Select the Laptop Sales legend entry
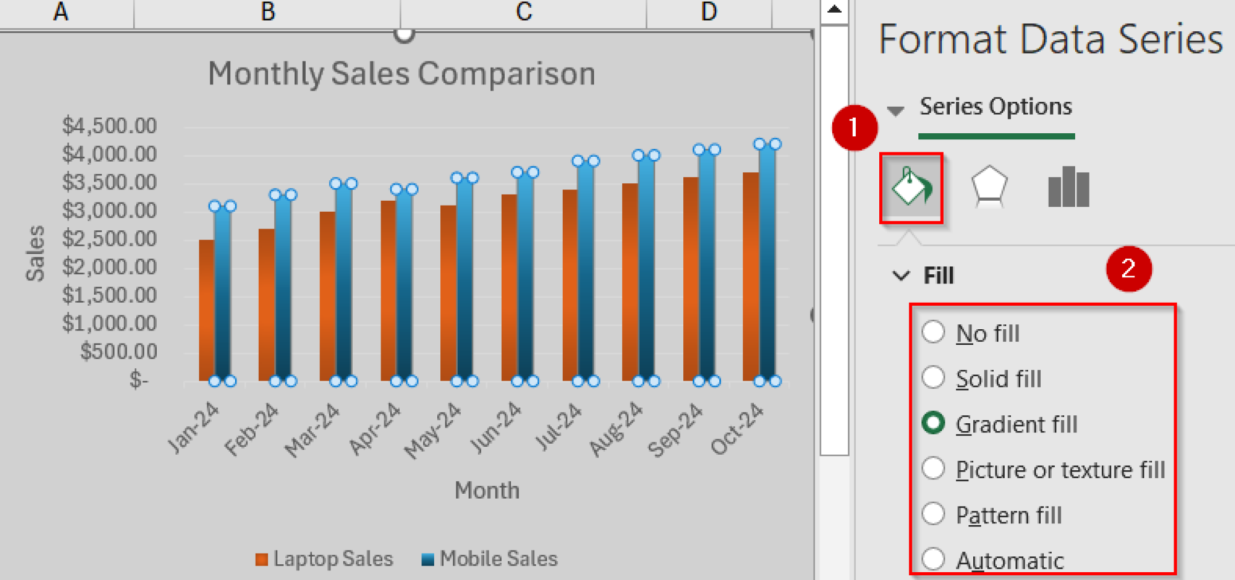 333,558
